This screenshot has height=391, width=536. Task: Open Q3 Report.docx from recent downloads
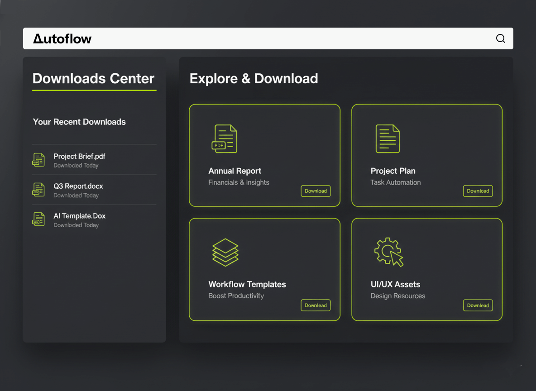click(x=78, y=186)
